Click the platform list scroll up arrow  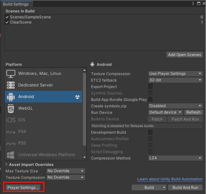coord(85,70)
